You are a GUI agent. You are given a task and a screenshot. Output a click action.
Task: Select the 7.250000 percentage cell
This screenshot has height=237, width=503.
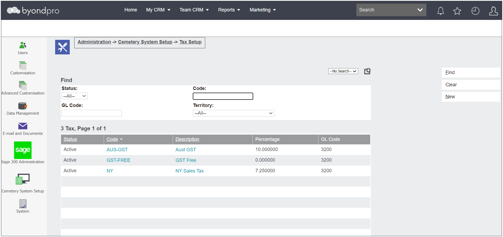pos(265,171)
